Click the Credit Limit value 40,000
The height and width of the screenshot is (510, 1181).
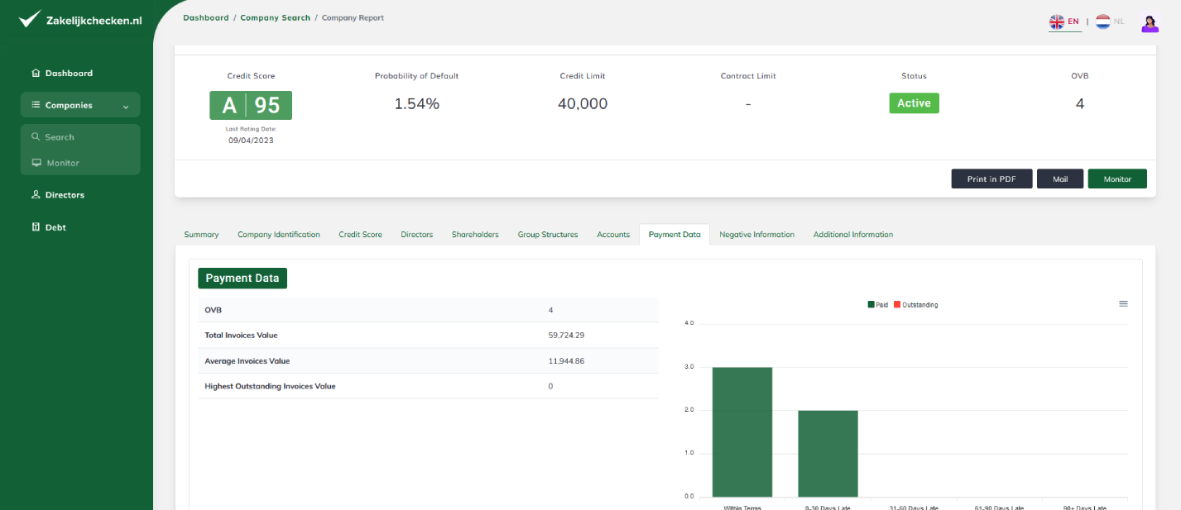pos(583,104)
